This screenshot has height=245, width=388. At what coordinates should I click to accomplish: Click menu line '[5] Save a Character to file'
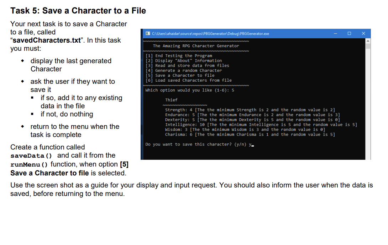[180, 76]
